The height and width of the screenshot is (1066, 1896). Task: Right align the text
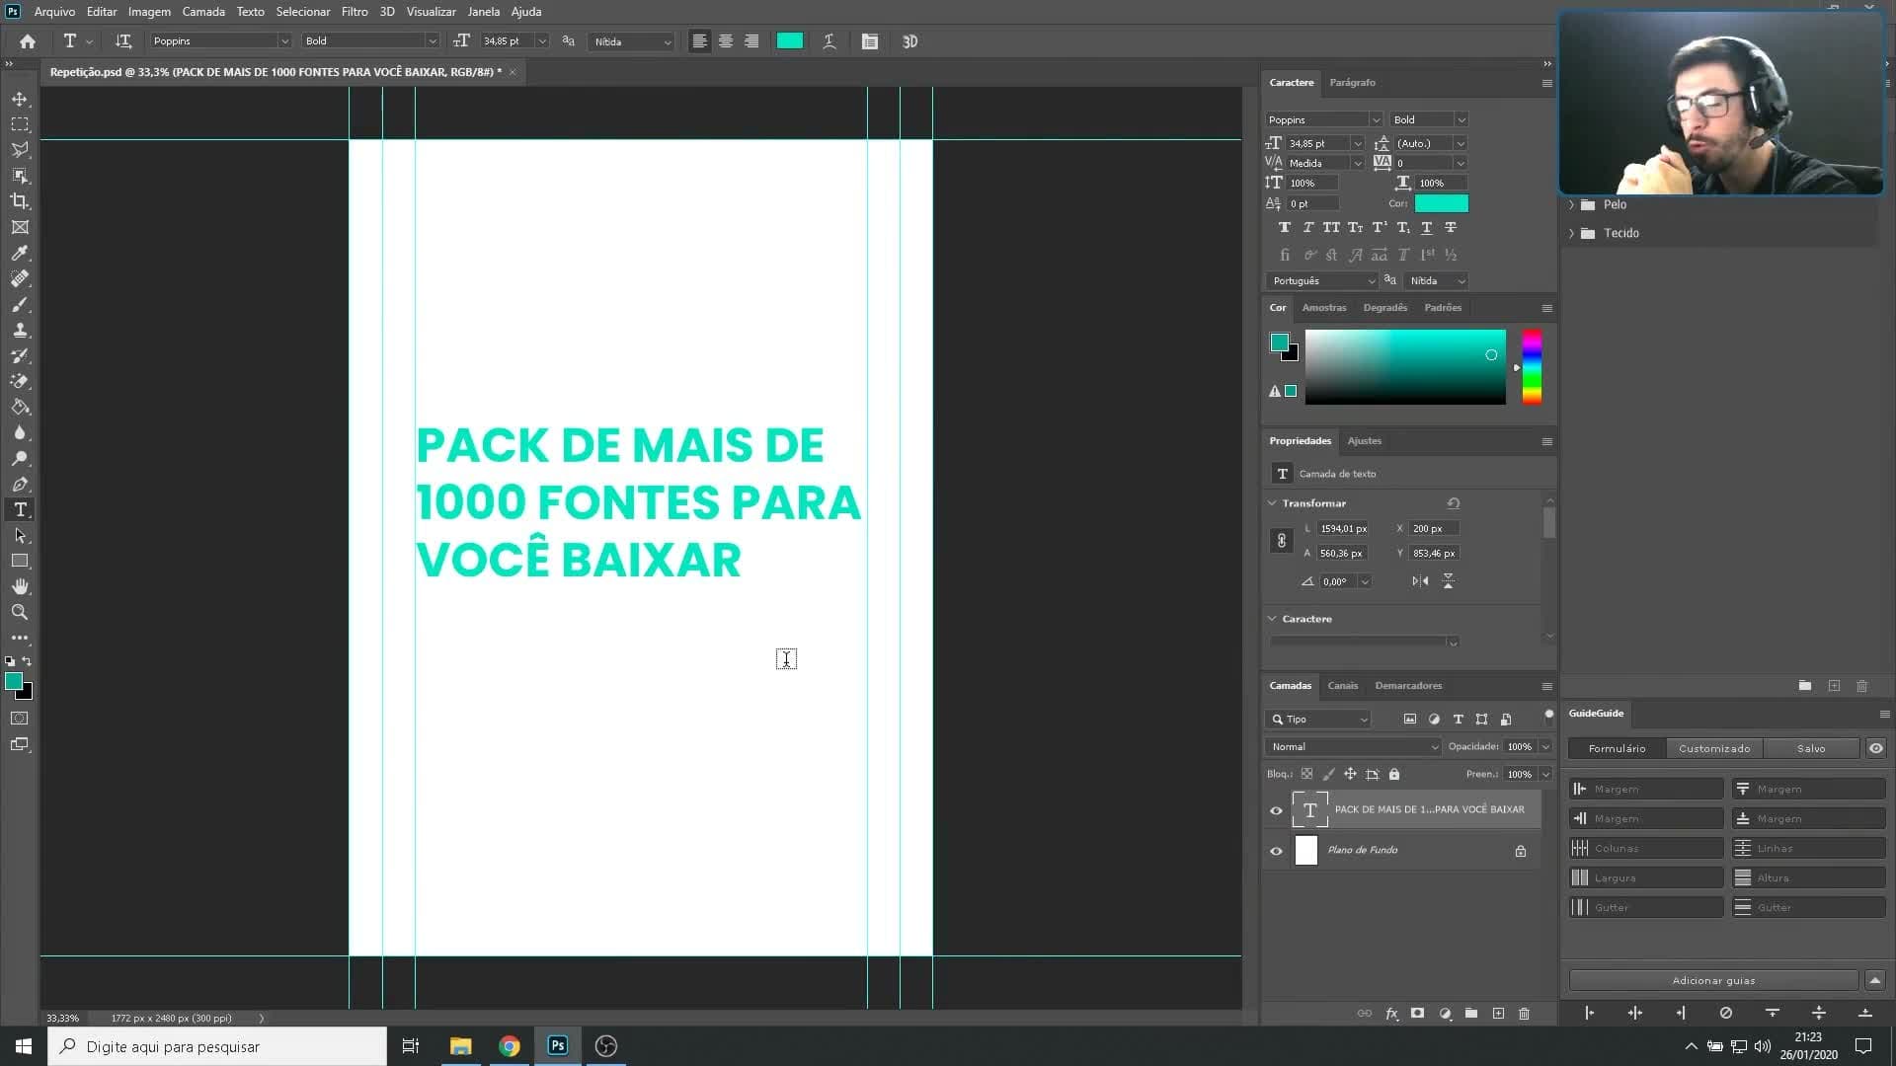coord(751,41)
